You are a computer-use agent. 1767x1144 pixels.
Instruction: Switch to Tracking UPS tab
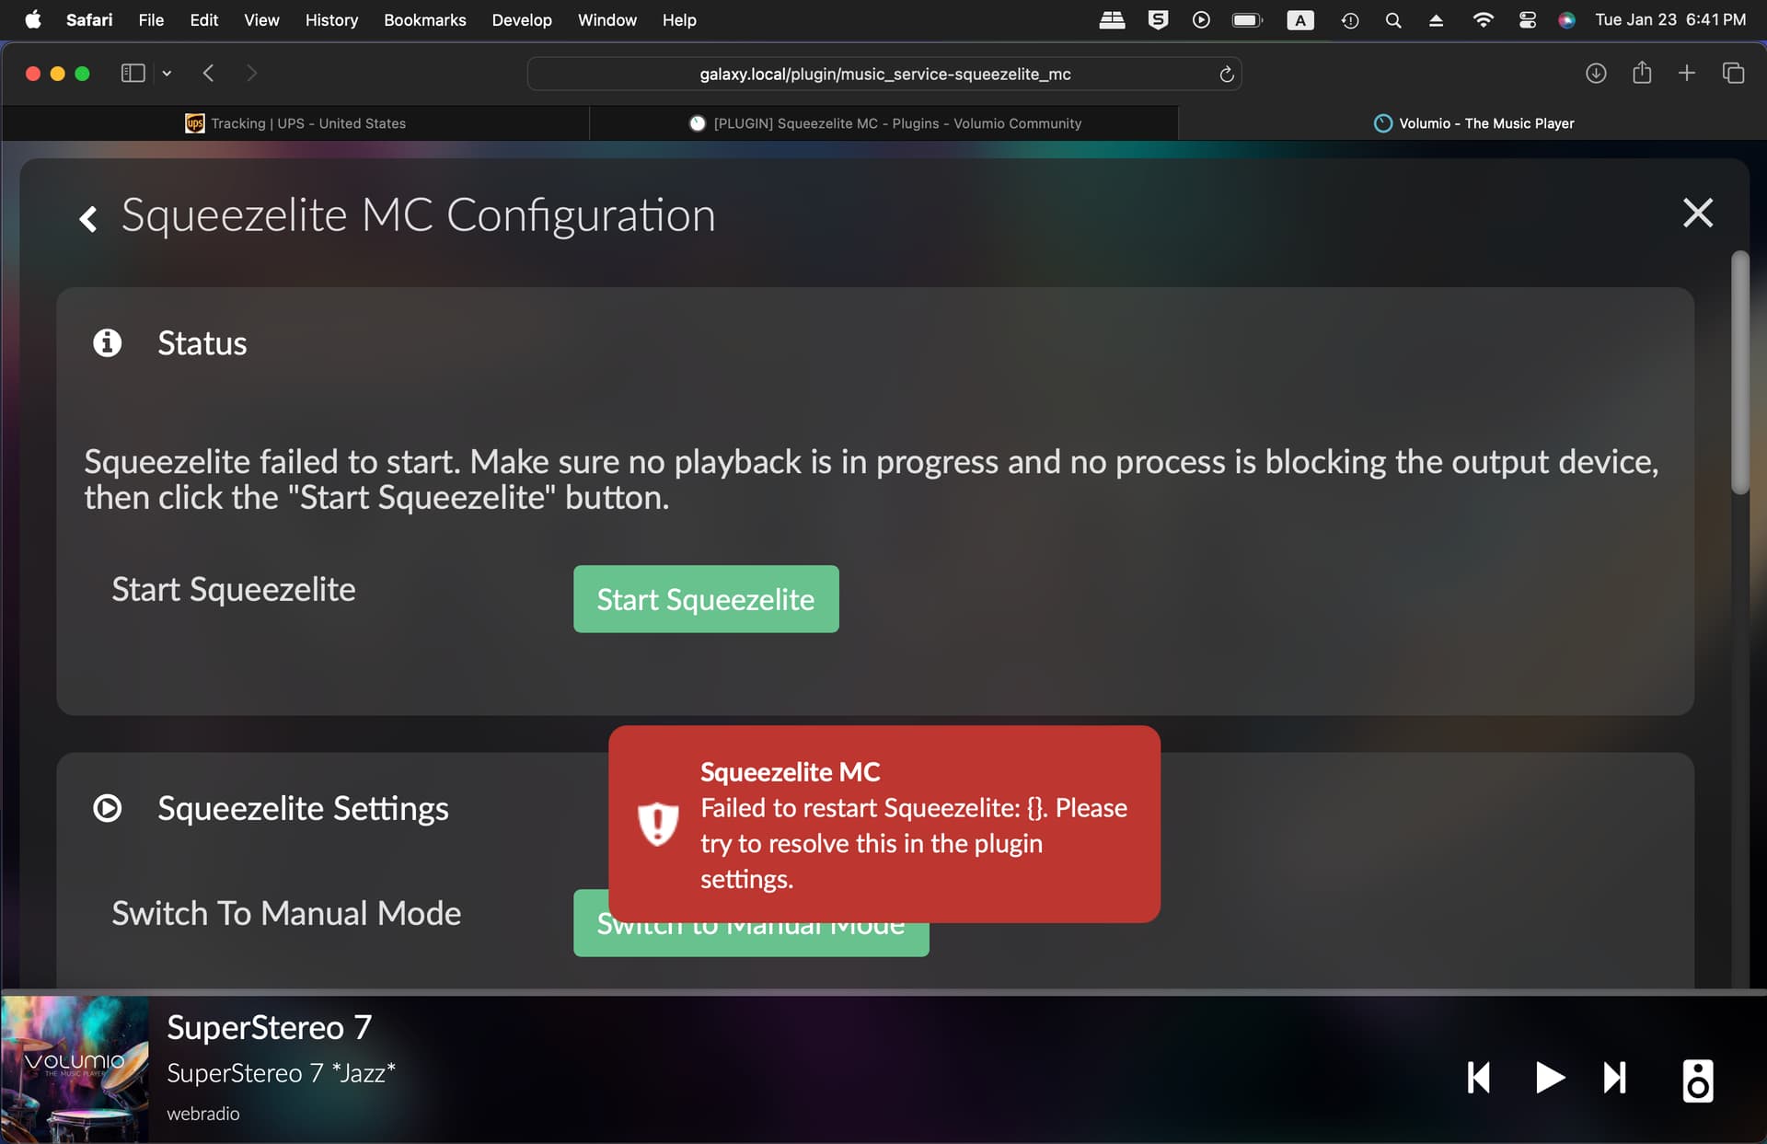tap(294, 123)
